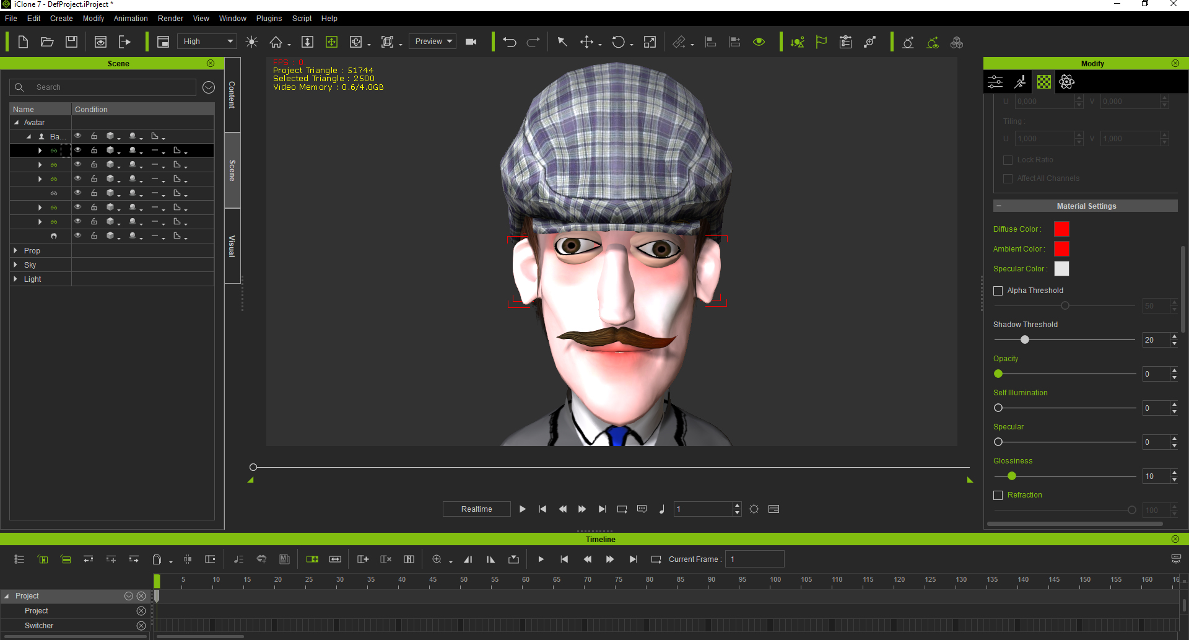The image size is (1189, 640).
Task: Toggle visibility eye of selected highlighted row
Action: (x=78, y=150)
